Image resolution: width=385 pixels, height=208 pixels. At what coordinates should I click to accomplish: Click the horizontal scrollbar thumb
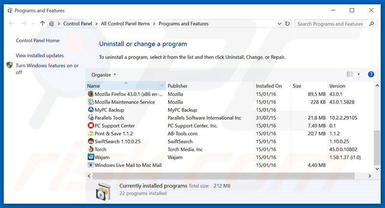point(223,176)
